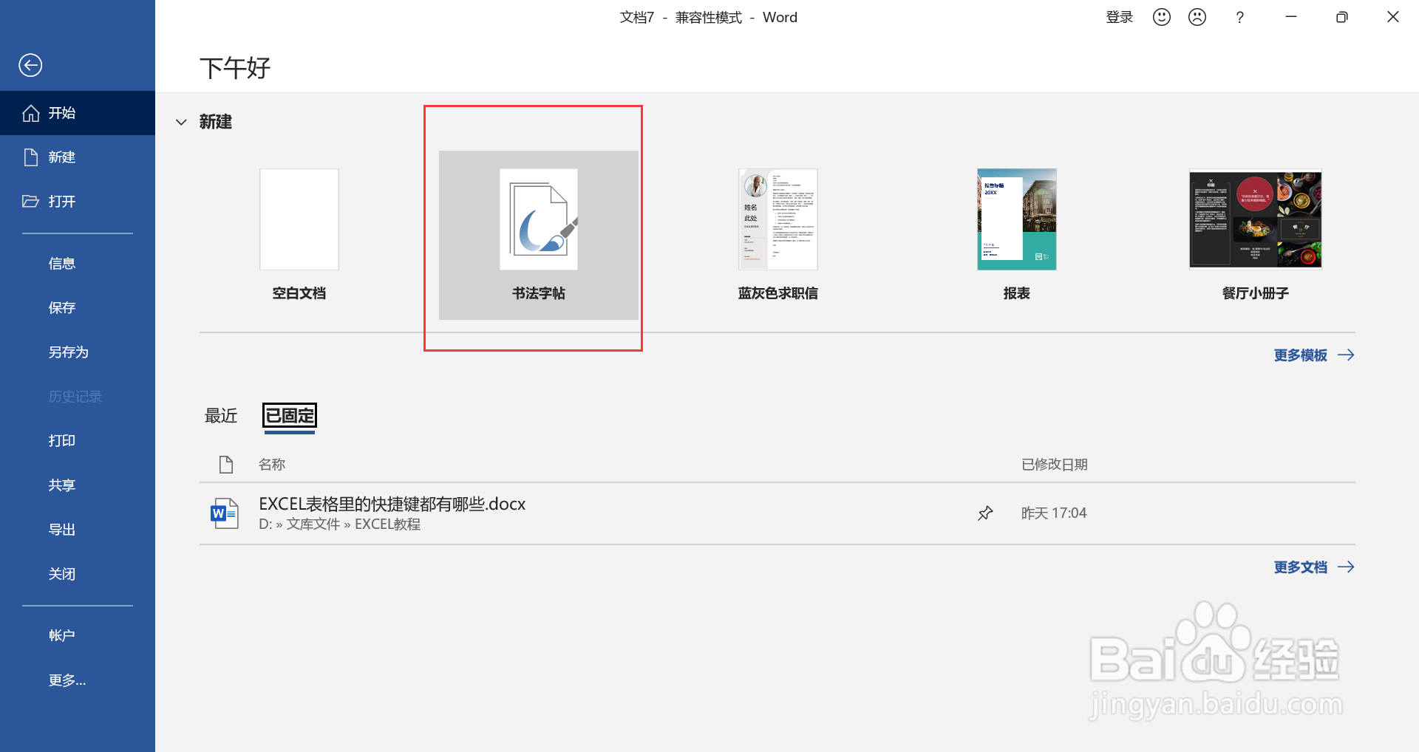Screen dimensions: 1419x752
Task: Sort by the 名称 column header
Action: coord(272,465)
